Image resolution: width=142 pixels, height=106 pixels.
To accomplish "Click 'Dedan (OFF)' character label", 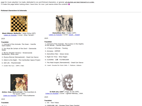I will [72, 33].
